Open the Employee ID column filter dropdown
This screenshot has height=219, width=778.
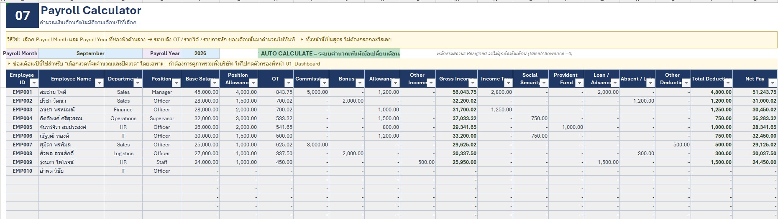point(34,83)
